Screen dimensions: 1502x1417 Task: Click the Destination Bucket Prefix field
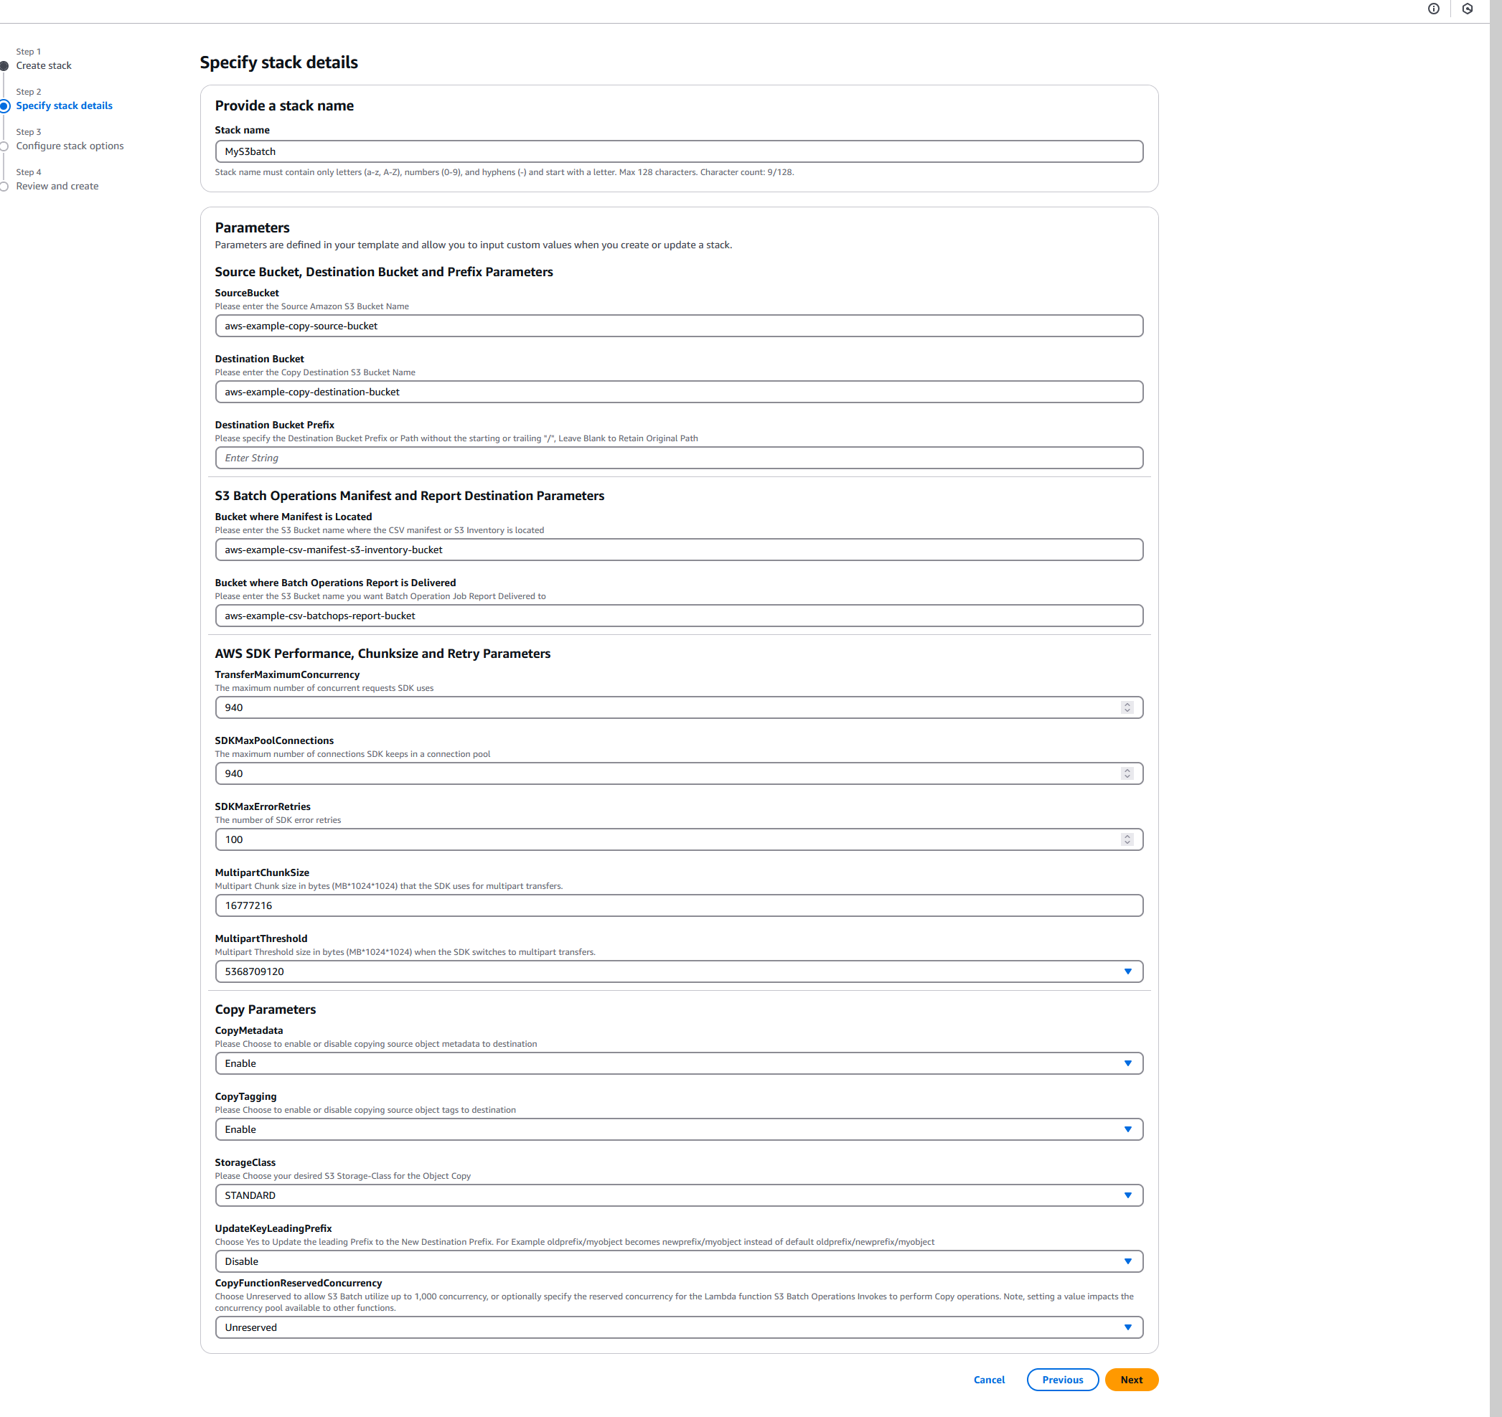(x=677, y=457)
